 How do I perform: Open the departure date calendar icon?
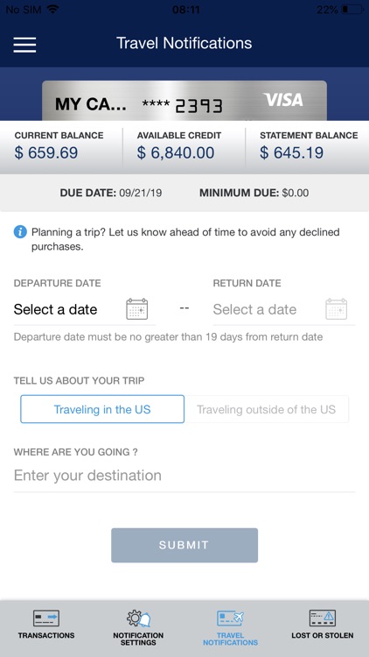point(136,309)
